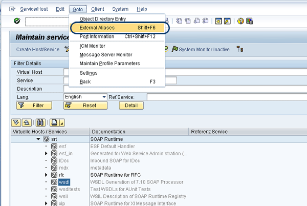Click the wsdl service node icon
Viewport: 307px width, 206px height.
(x=54, y=181)
